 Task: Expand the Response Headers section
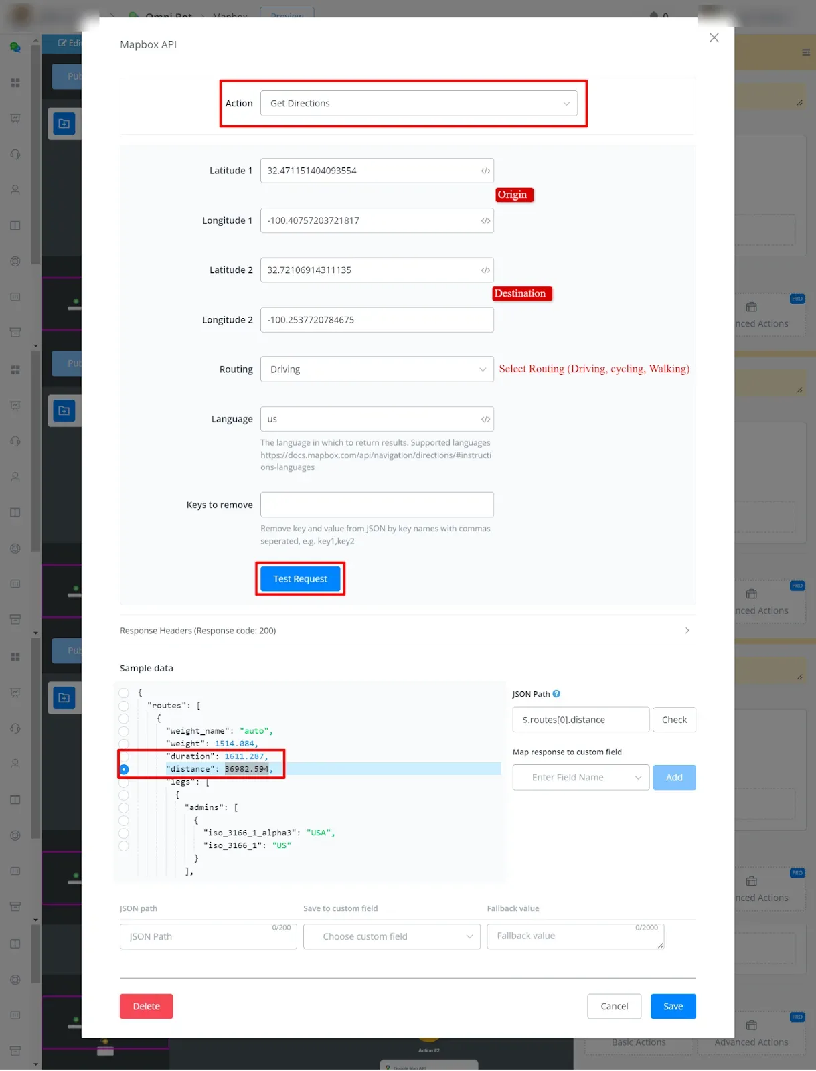(x=407, y=631)
